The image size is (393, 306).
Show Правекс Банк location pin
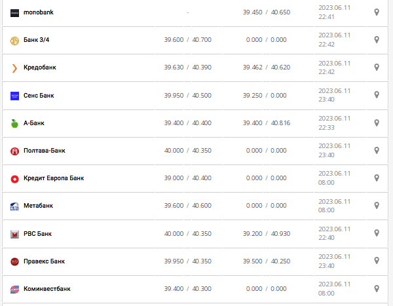pos(377,261)
